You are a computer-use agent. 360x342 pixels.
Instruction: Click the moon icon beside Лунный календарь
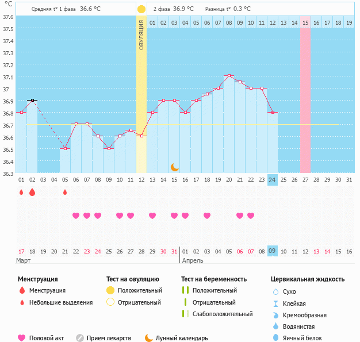[x=149, y=338]
